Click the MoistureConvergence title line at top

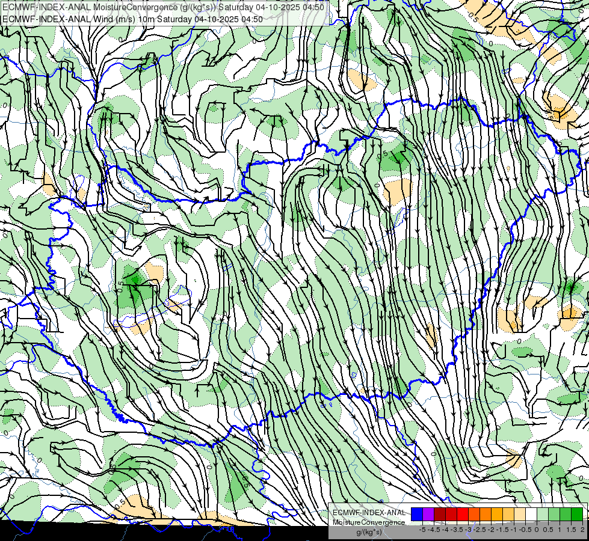pyautogui.click(x=164, y=7)
